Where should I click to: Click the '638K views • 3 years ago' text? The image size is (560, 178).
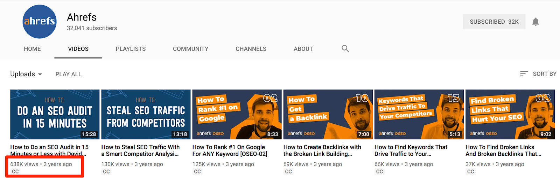pyautogui.click(x=41, y=164)
